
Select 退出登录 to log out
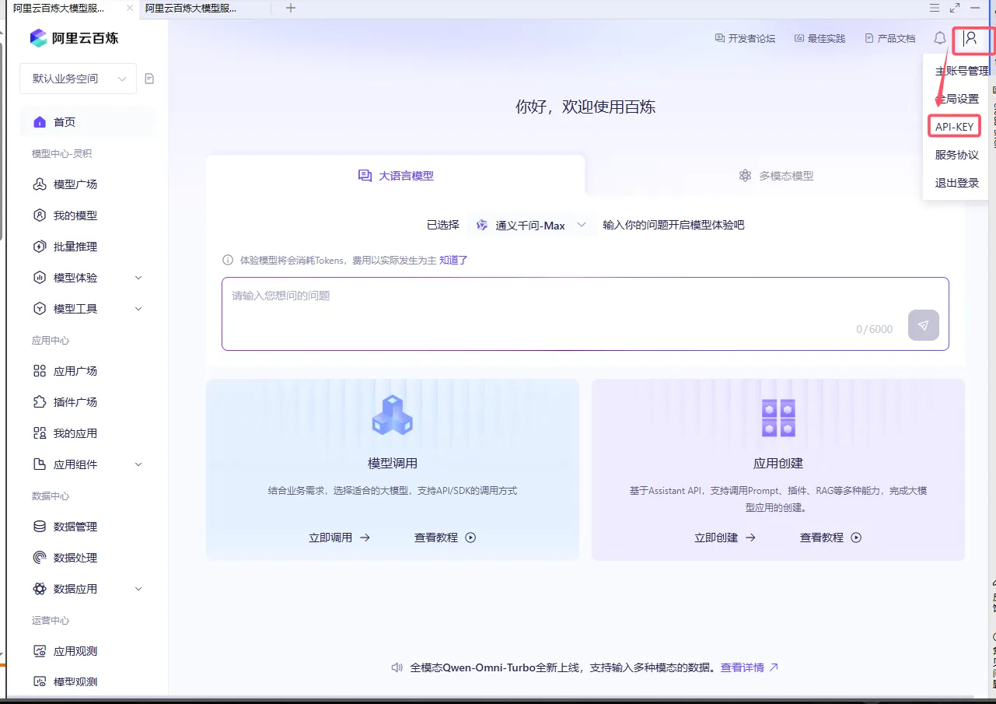(957, 183)
